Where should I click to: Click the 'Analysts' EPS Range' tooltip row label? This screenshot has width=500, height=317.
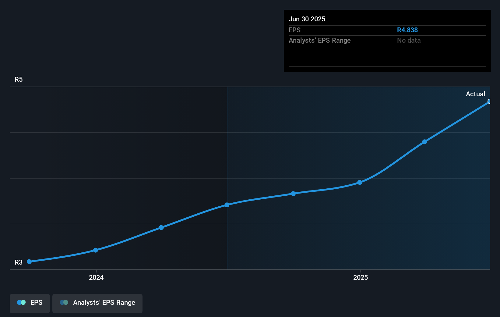[x=320, y=40]
